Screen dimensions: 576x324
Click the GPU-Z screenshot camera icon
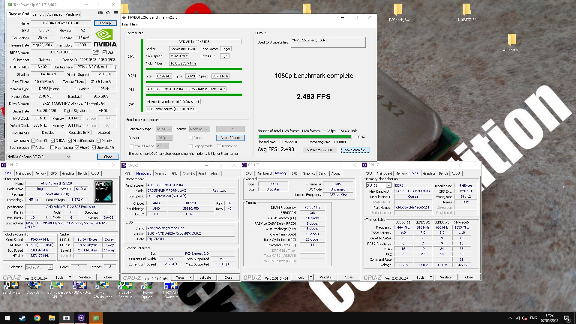[100, 13]
